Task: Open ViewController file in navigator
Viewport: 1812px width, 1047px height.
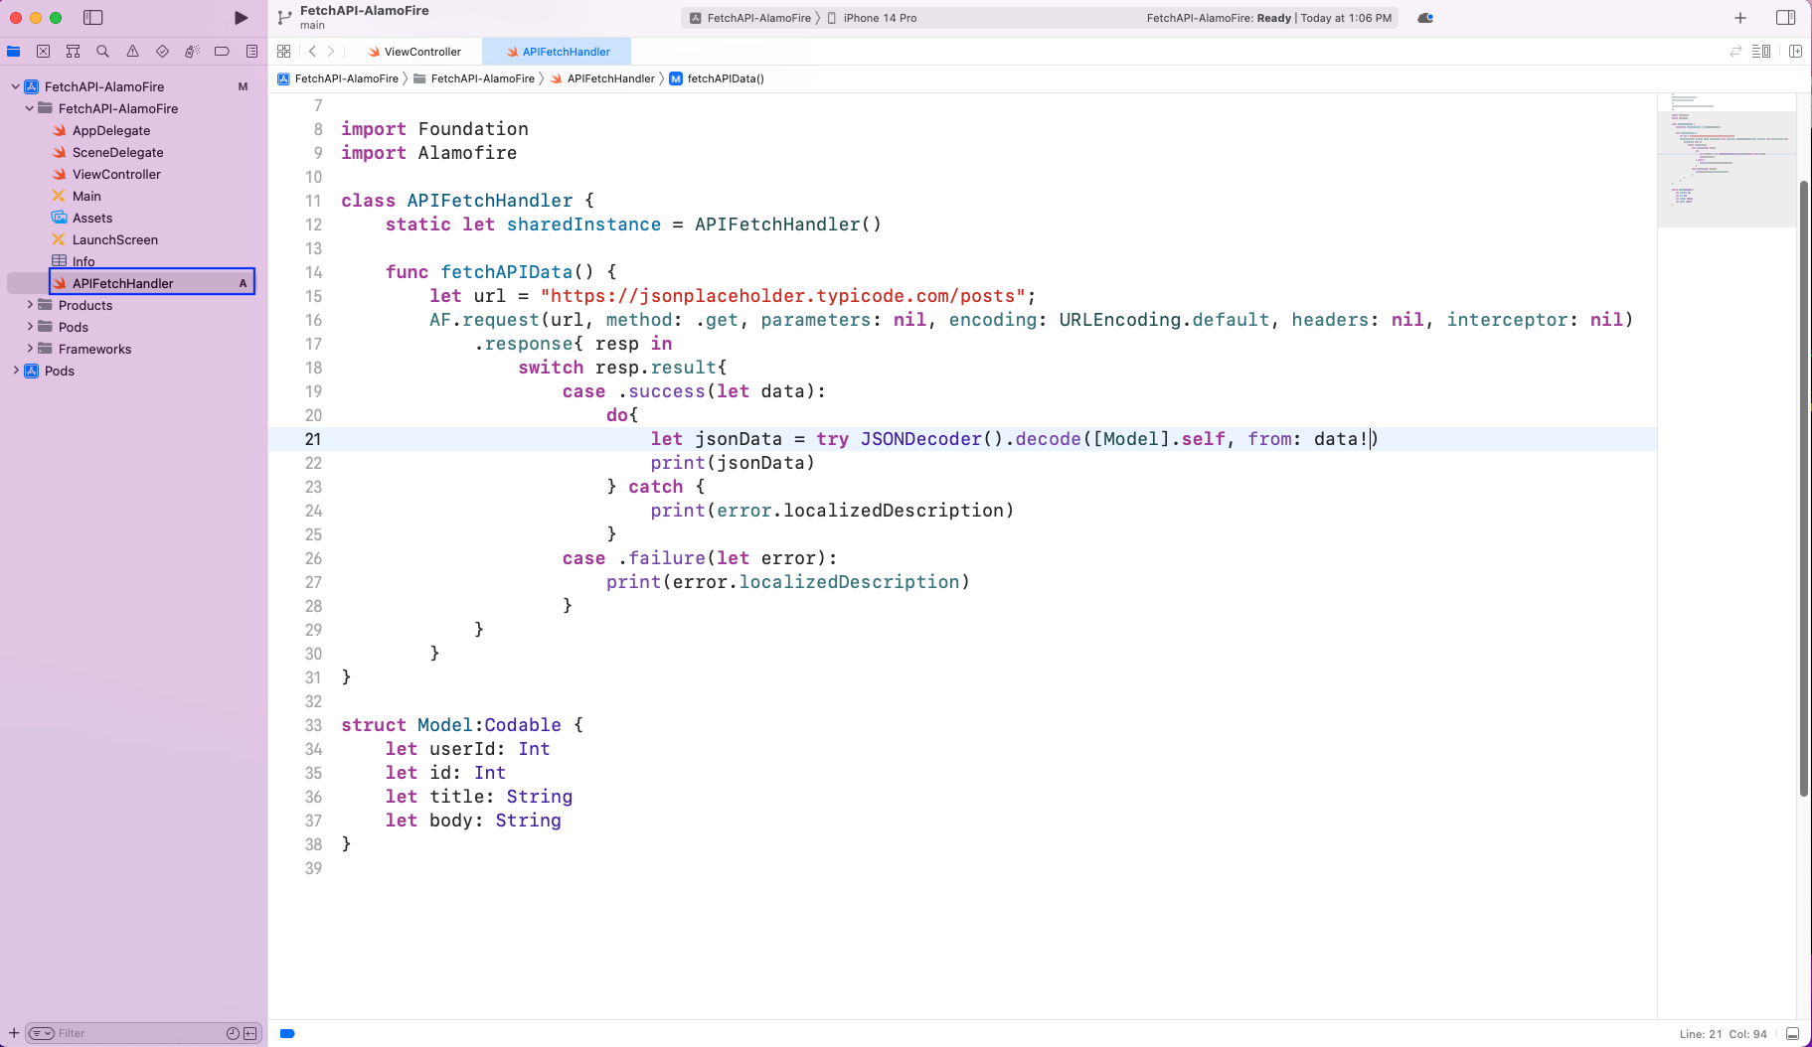Action: pos(116,174)
